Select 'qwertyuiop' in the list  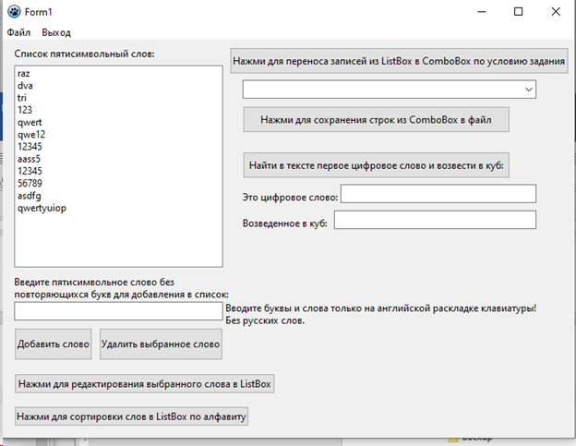click(x=118, y=208)
